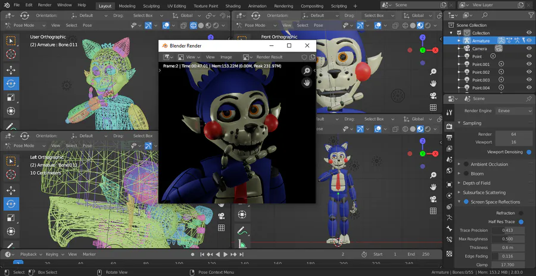Viewport: 536px width, 276px height.
Task: Toggle the Collection checkbox in outliner
Action: click(x=459, y=33)
